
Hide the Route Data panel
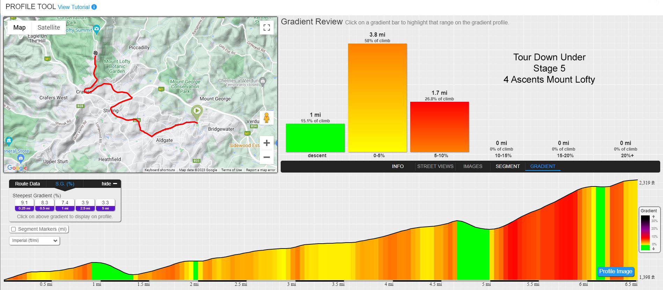coord(109,184)
